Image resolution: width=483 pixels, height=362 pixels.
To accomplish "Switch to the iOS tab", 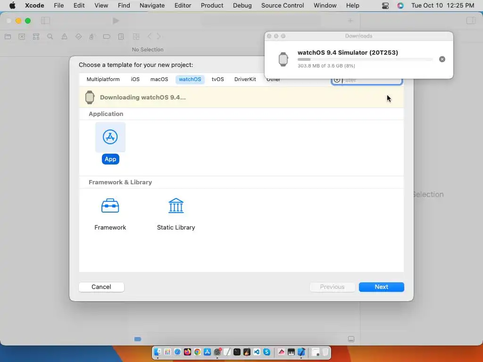I will [135, 79].
